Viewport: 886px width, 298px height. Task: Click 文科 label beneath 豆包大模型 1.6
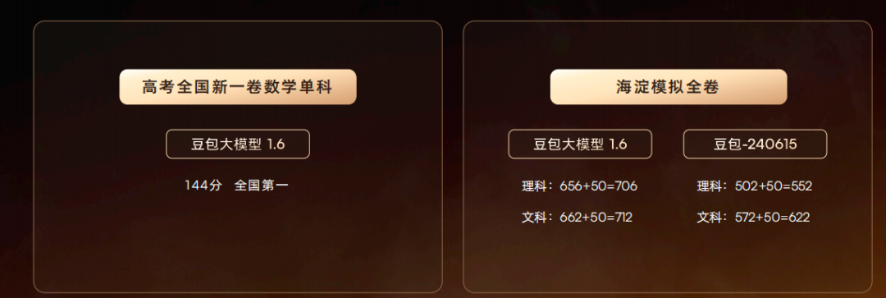pyautogui.click(x=533, y=218)
